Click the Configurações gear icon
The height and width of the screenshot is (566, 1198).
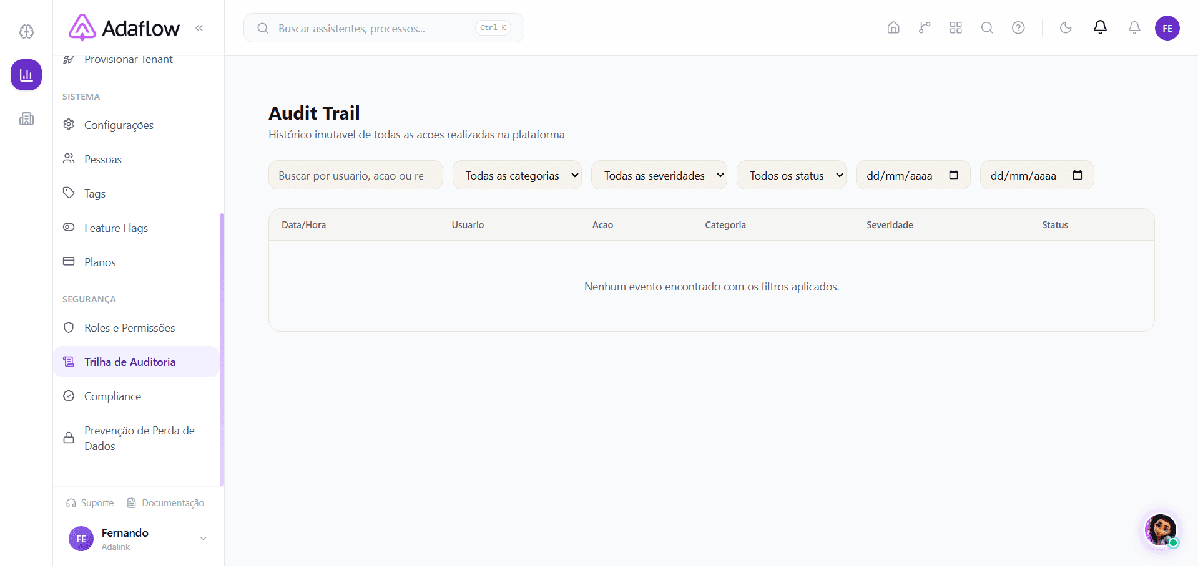[x=69, y=124]
